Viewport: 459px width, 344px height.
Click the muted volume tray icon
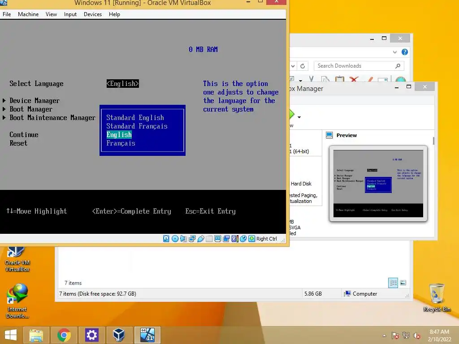pos(417,335)
